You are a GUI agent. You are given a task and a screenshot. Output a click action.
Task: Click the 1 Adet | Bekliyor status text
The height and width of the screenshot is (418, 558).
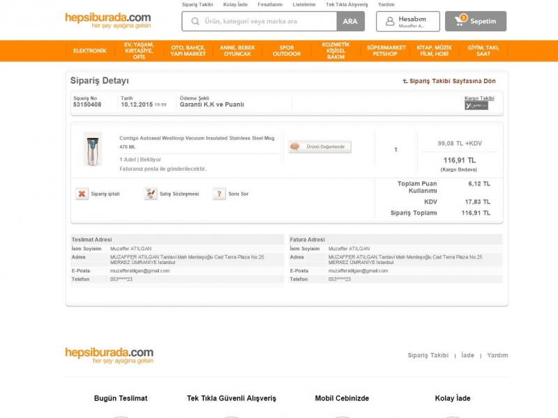(140, 160)
